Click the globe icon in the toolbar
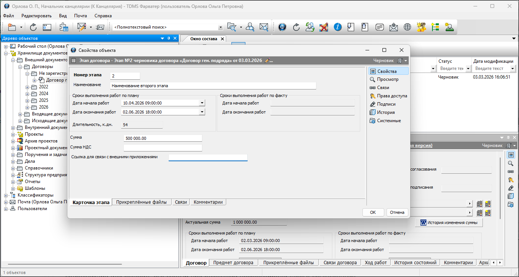 (x=407, y=27)
